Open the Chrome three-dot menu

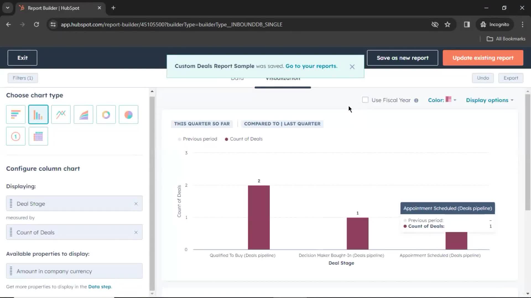[x=522, y=25]
